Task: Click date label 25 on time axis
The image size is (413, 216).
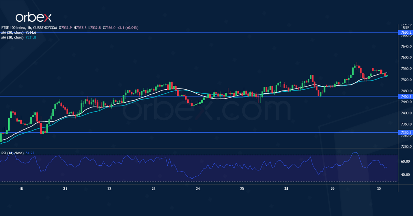Action: (x=242, y=189)
